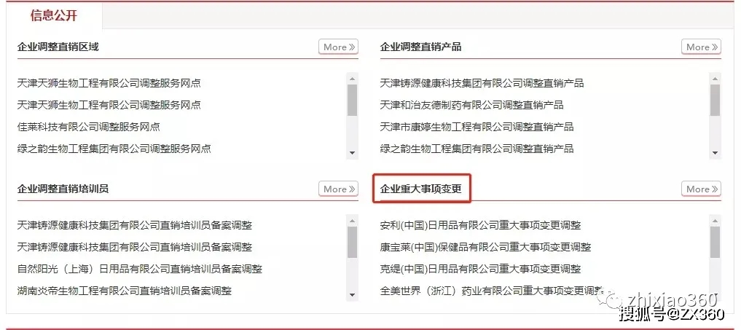
Task: Click scrollbar thumb in 直销产品 list
Action: pyautogui.click(x=715, y=101)
